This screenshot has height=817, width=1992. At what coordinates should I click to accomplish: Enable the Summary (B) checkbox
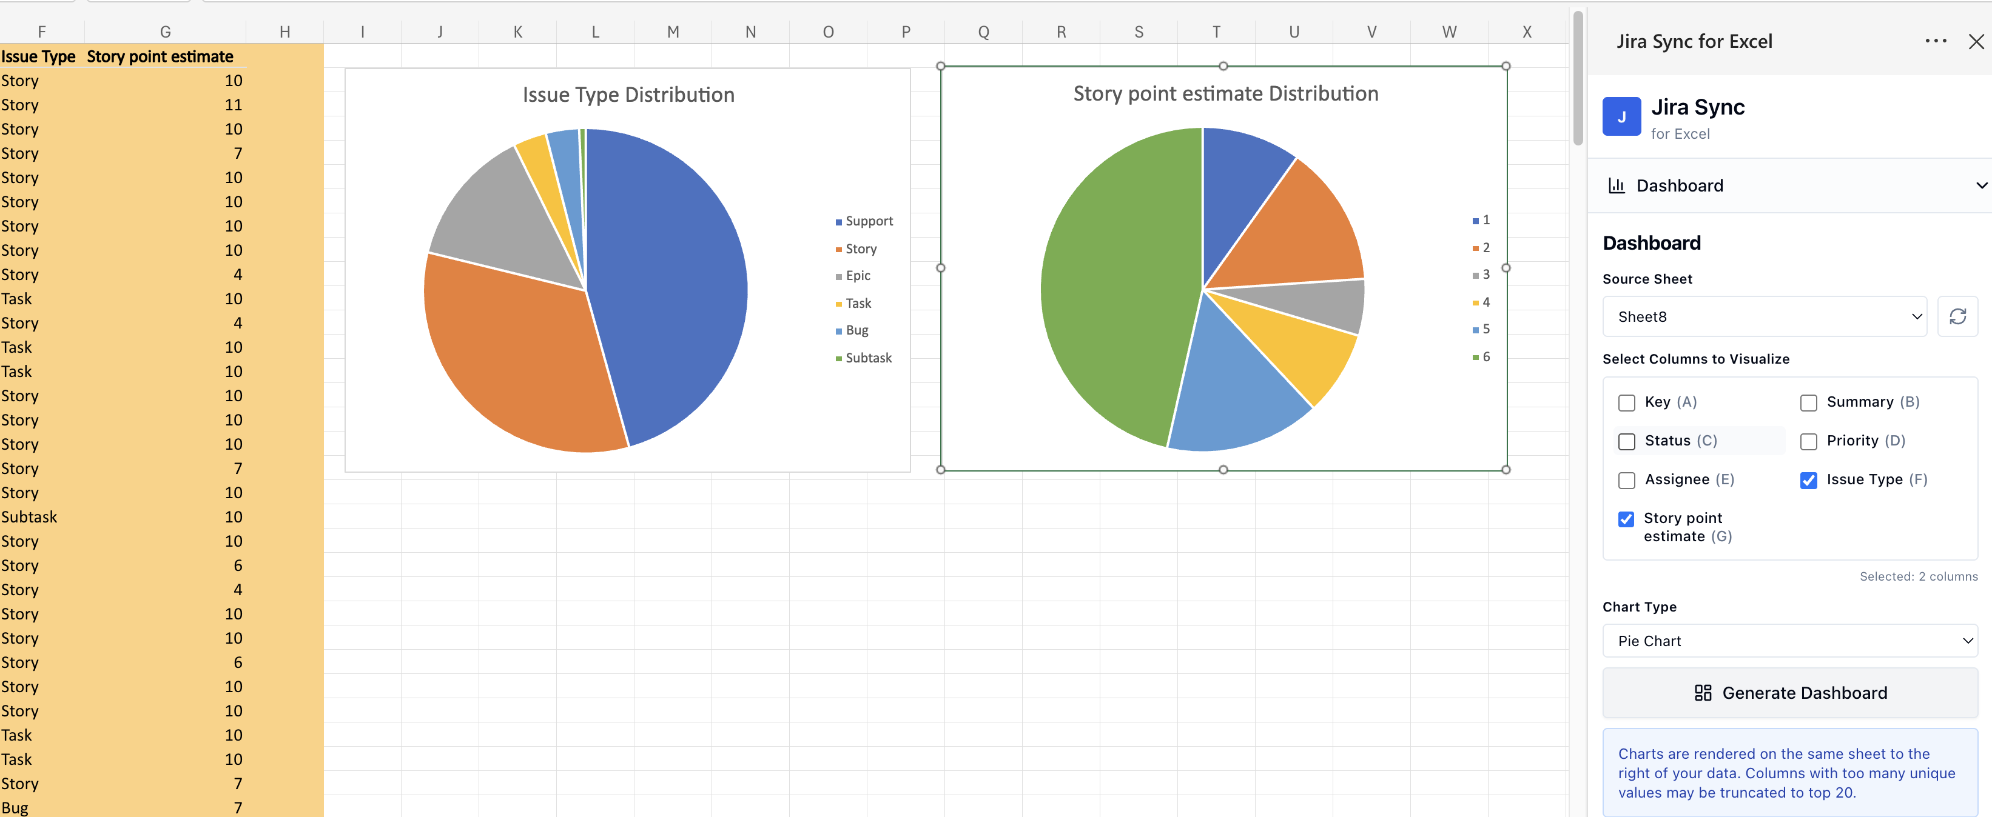[1809, 402]
